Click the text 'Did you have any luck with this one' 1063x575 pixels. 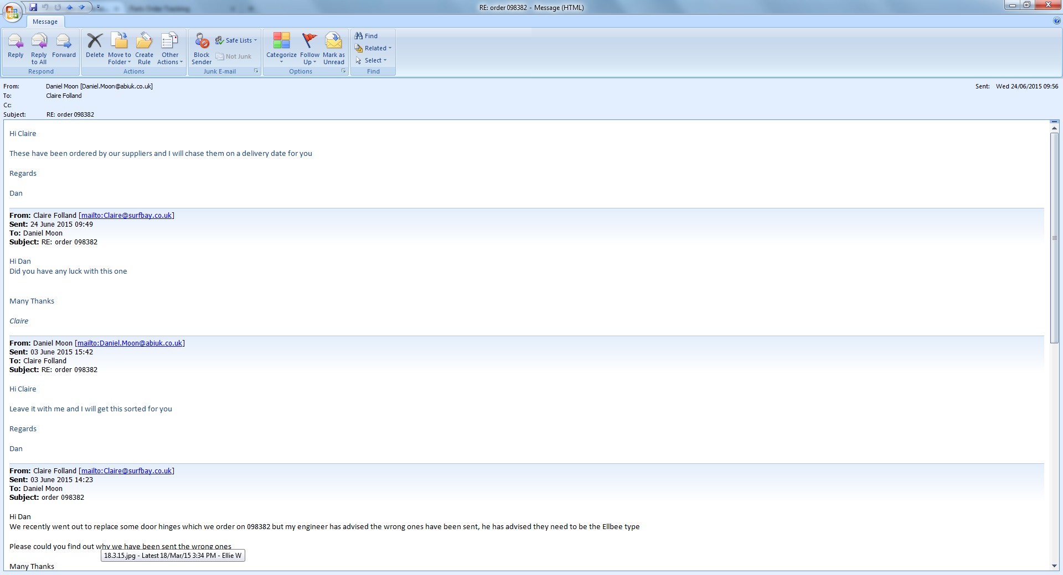[x=68, y=271]
